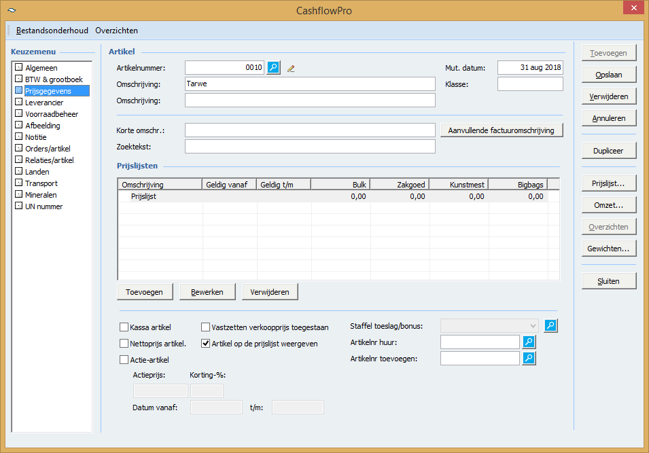
Task: Click the Bewerken button under Prijslijsten
Action: tap(207, 292)
